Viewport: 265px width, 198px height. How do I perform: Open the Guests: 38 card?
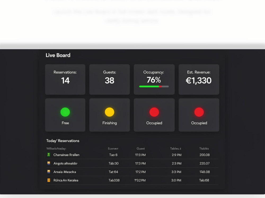click(x=109, y=79)
